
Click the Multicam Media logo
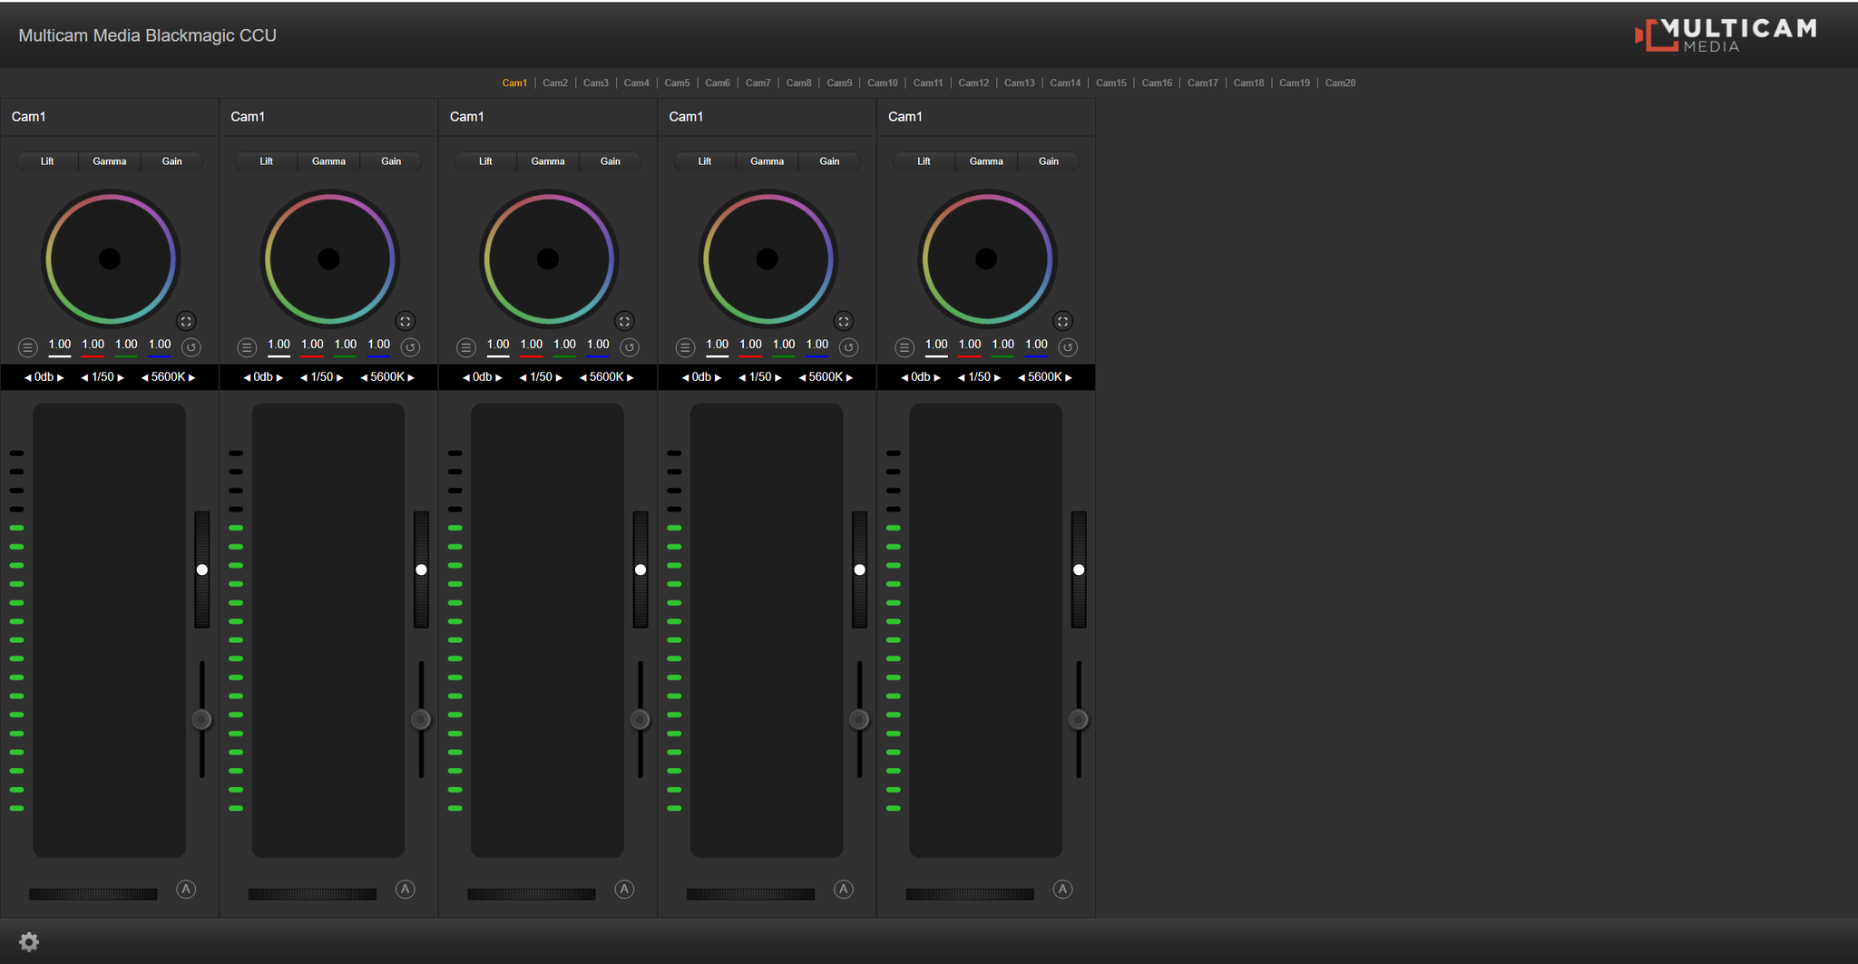pos(1726,35)
